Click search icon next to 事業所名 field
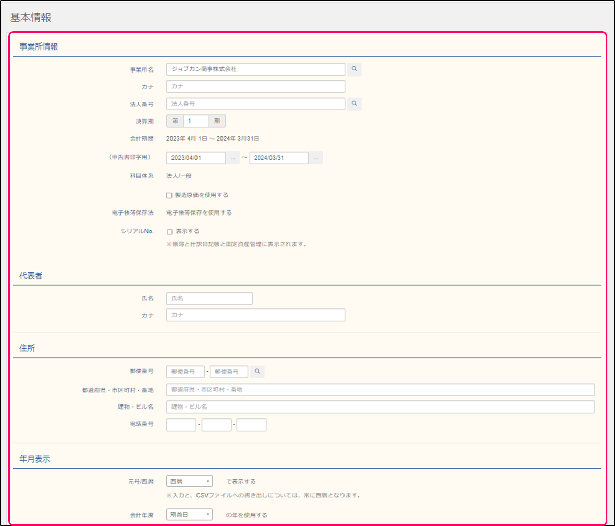Viewport: 615px width, 526px height. click(x=354, y=69)
